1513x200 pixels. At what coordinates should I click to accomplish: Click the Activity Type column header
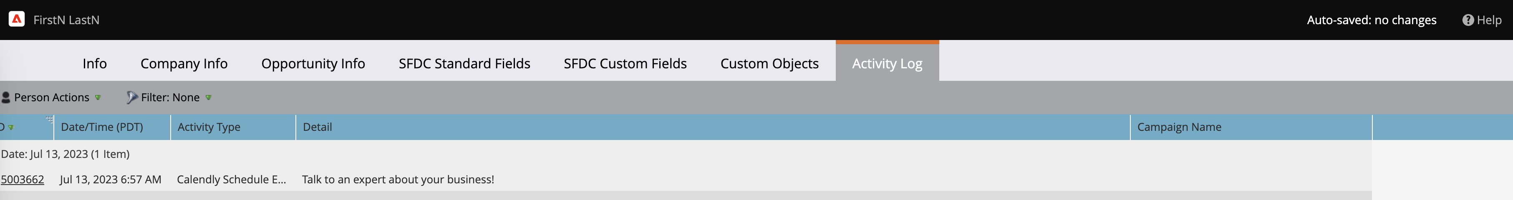click(x=209, y=127)
